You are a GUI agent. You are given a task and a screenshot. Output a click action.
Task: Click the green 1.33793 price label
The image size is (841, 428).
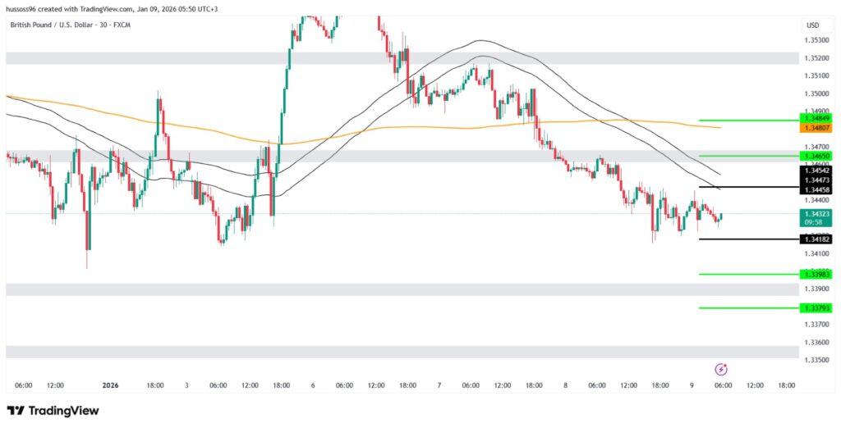816,307
